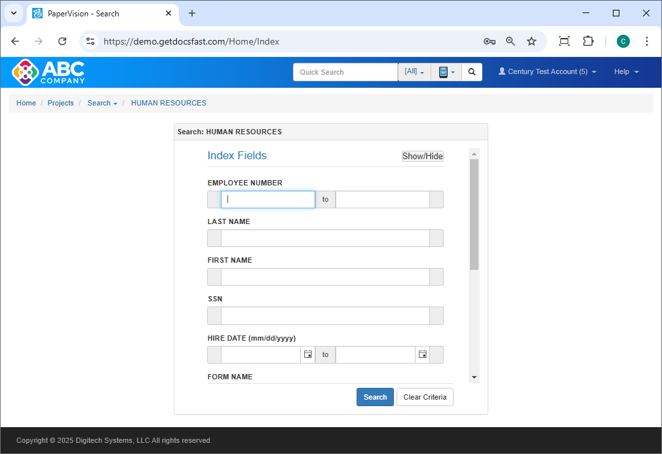Open the Search breadcrumb menu
Image resolution: width=662 pixels, height=454 pixels.
tap(102, 104)
